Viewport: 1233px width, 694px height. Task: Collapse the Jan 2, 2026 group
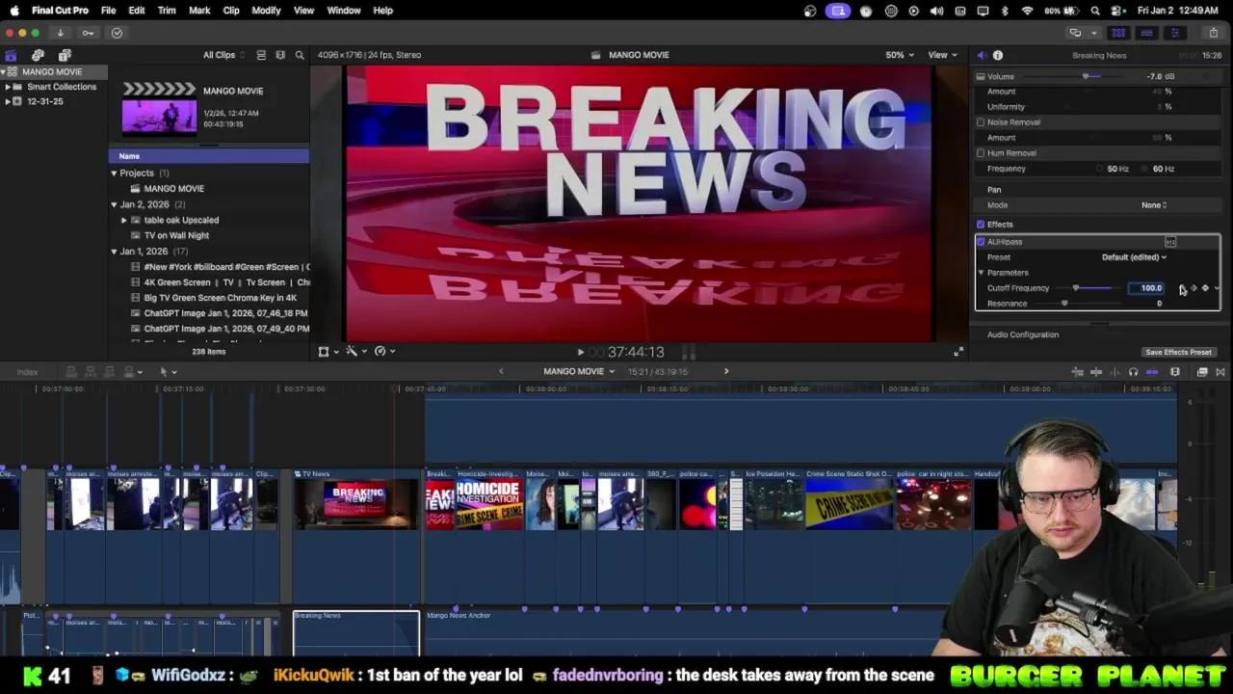(x=114, y=204)
